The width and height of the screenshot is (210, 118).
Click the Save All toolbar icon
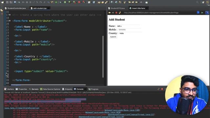pyautogui.click(x=10, y=2)
